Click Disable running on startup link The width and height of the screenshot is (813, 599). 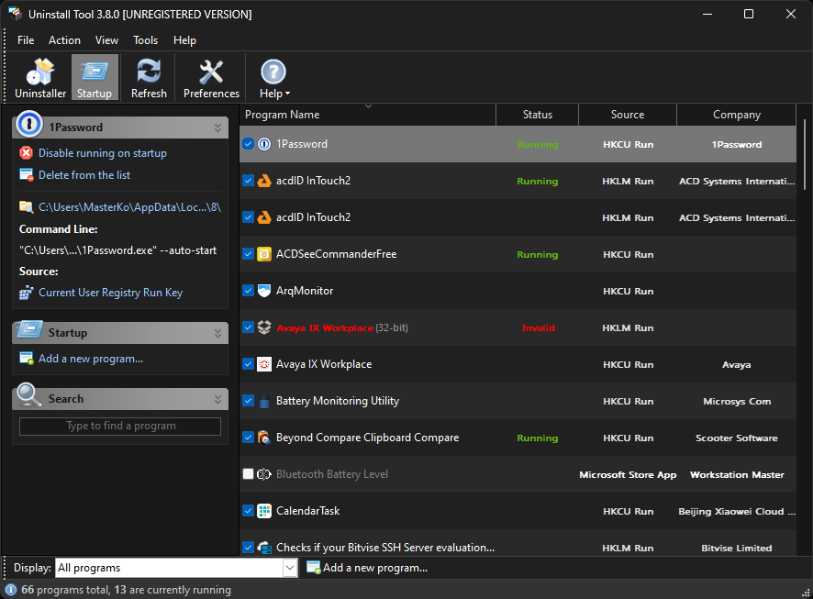point(103,153)
